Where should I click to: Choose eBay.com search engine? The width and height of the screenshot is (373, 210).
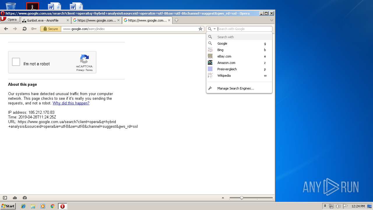pos(239,56)
